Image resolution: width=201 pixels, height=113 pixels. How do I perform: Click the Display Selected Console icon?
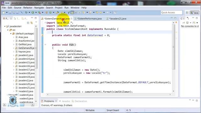[x=187, y=23]
